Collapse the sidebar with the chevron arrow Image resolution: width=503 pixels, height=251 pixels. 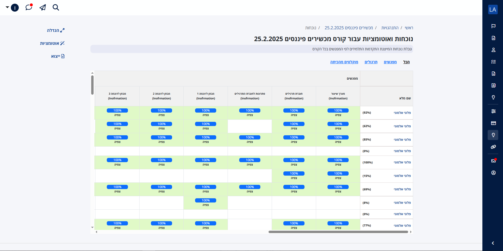(x=493, y=243)
